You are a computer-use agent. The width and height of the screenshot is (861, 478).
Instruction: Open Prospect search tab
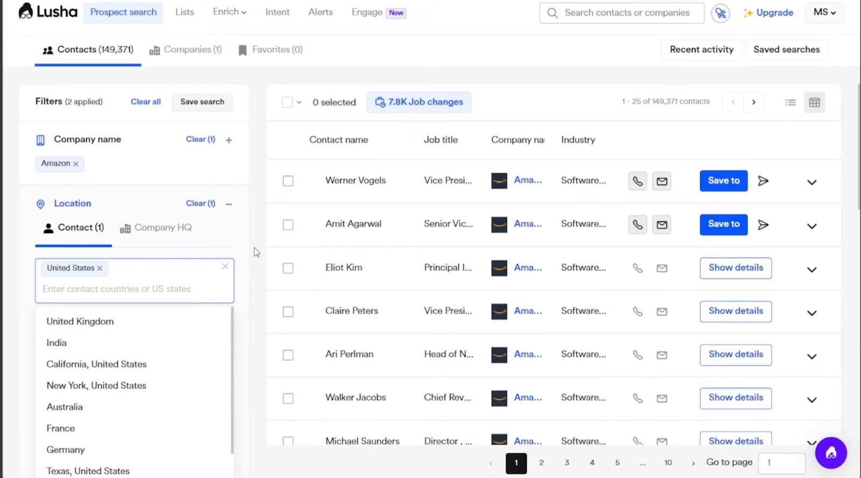(x=123, y=12)
